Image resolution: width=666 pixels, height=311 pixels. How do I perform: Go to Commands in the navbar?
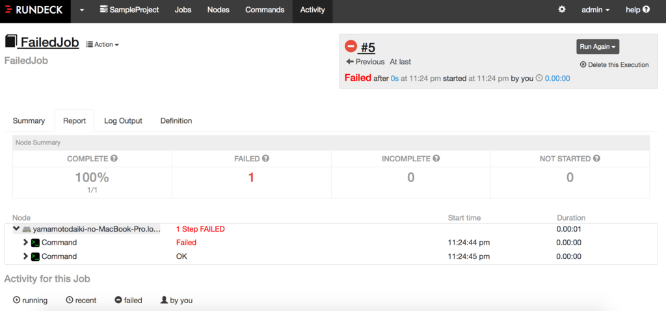[265, 10]
